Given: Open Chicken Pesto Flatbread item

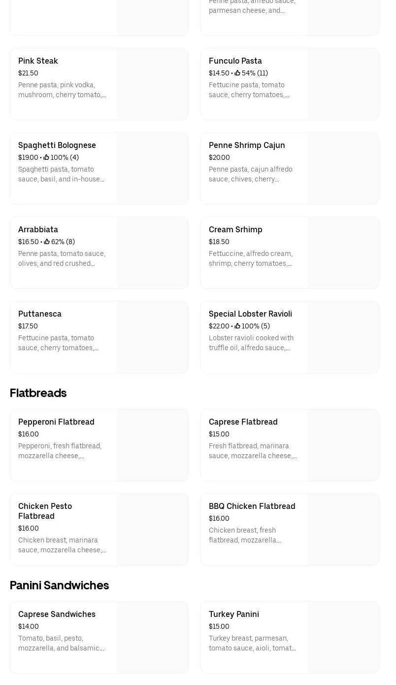Looking at the screenshot, I should (x=45, y=511).
